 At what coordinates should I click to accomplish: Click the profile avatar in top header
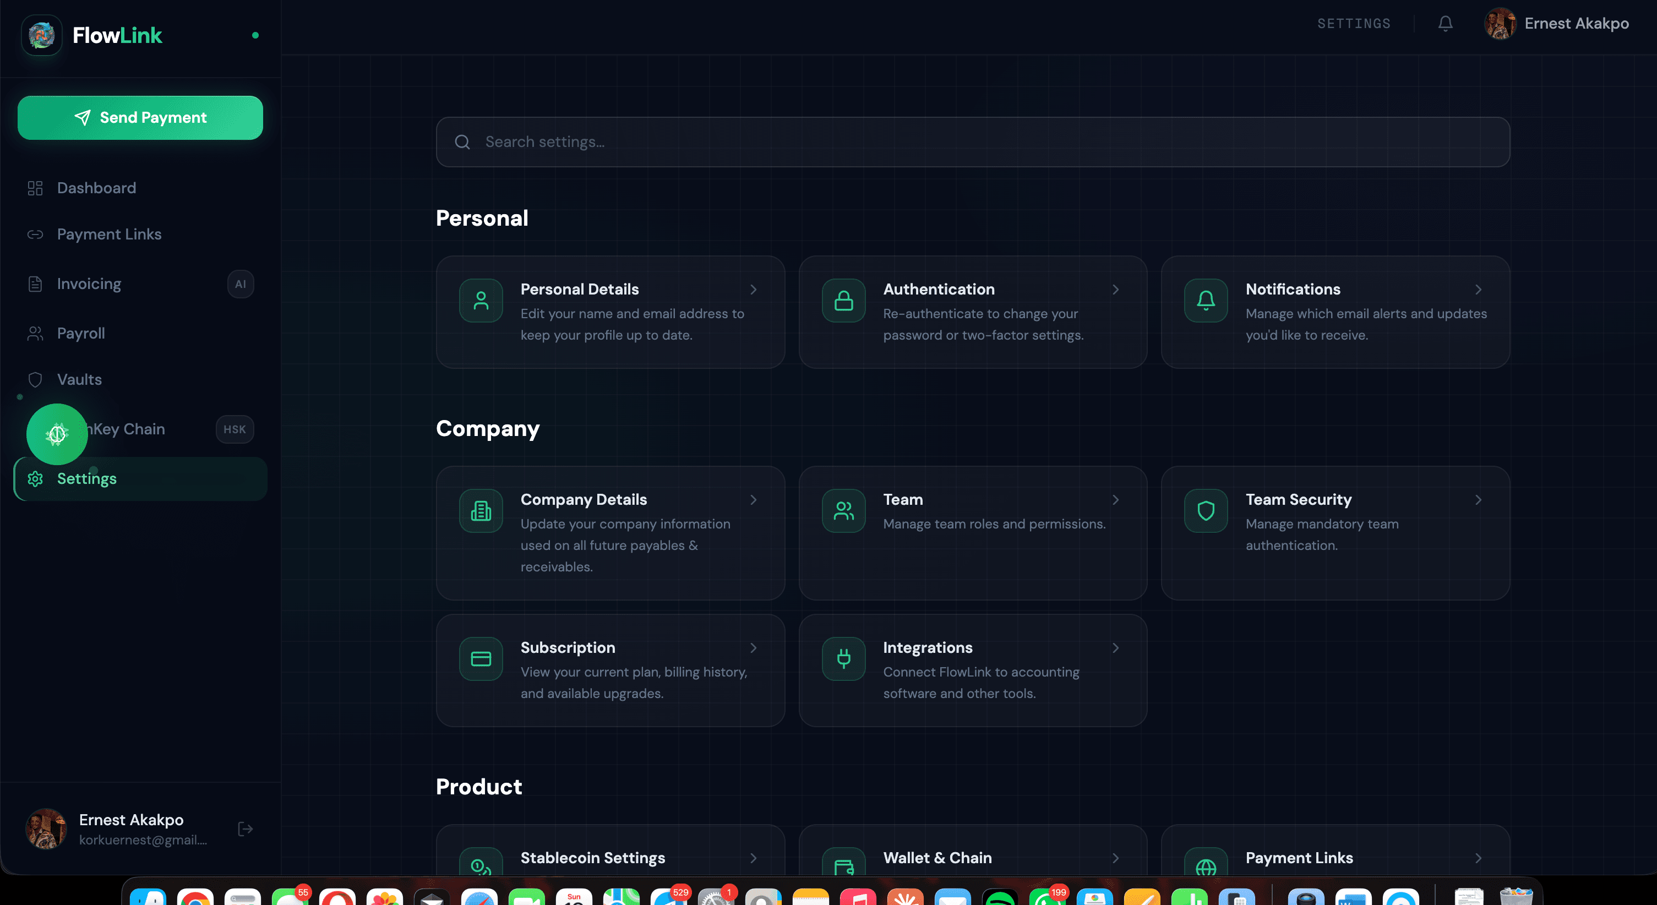[1500, 24]
